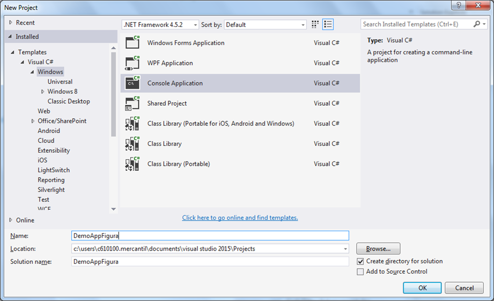
Task: Click OK to create the project
Action: (x=422, y=288)
